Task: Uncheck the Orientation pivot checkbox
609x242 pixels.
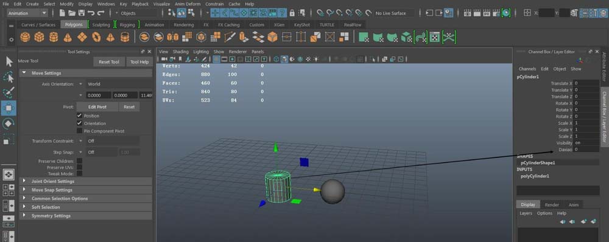Action: [80, 123]
